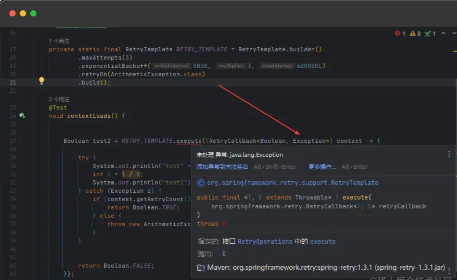Click the highlighted 1 / 0 expression
Viewport: 457px width, 280px height.
click(x=131, y=174)
